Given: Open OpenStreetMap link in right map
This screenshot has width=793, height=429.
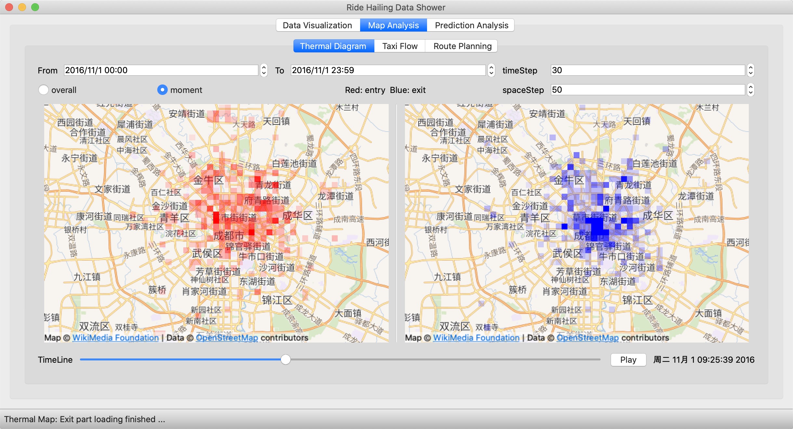Looking at the screenshot, I should (587, 338).
